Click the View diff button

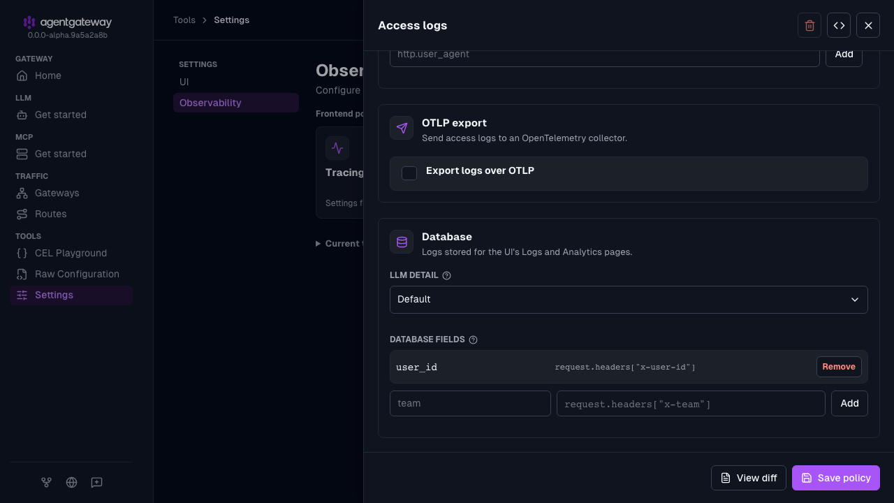point(749,478)
